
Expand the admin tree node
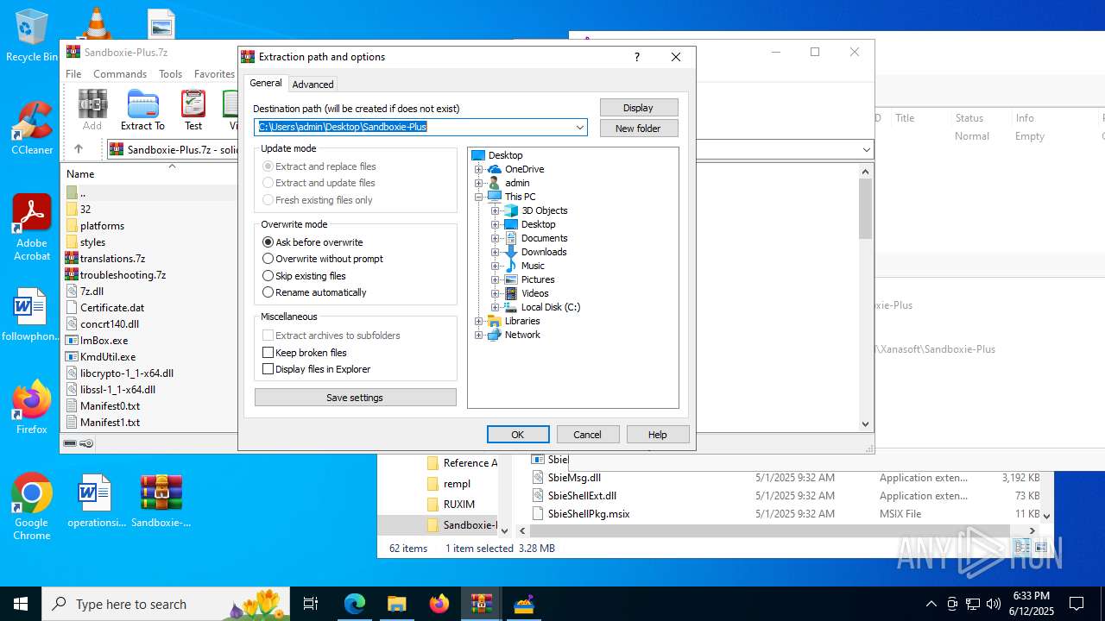[479, 183]
